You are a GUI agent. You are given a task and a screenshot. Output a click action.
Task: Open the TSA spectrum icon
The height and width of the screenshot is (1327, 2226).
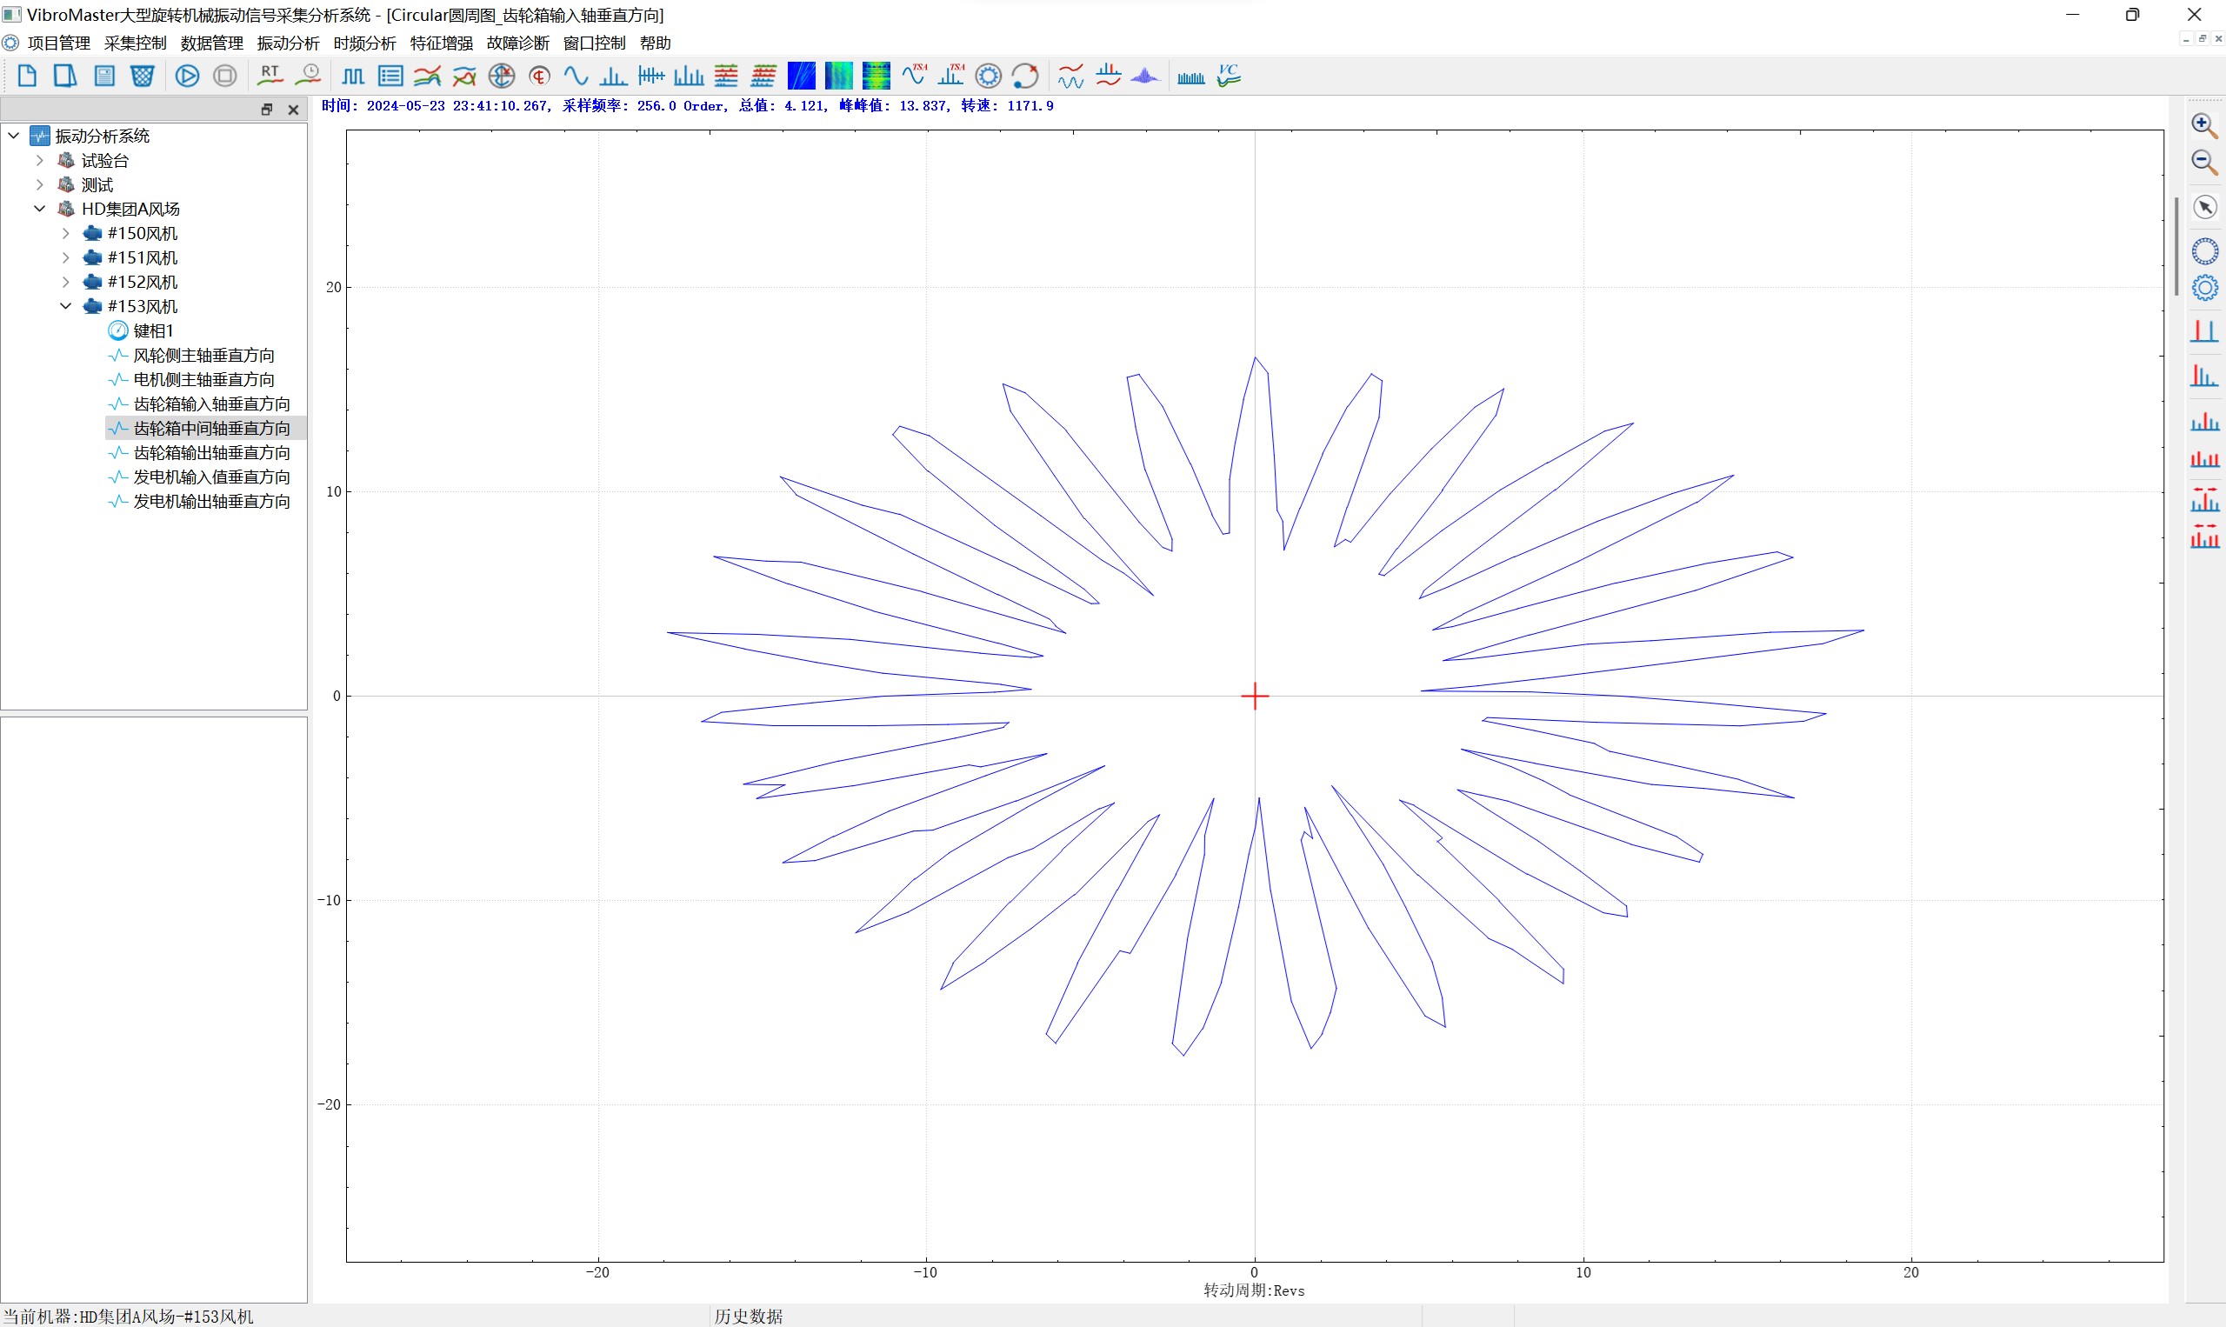[x=951, y=76]
